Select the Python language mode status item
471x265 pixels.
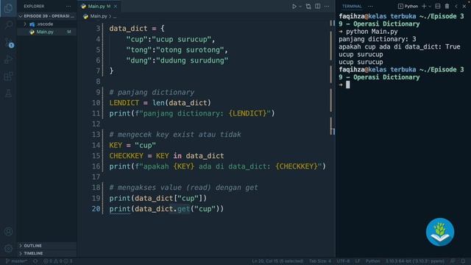coord(373,261)
